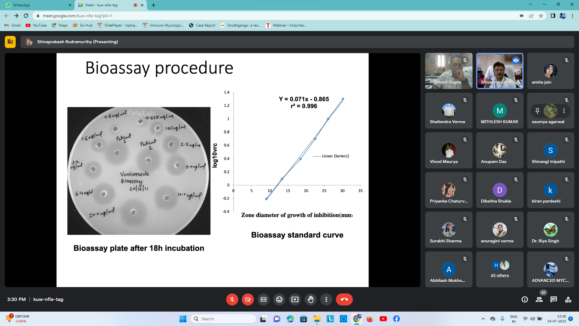579x326 pixels.
Task: Select Shivaprakash presenter video thumbnail
Action: pyautogui.click(x=500, y=71)
